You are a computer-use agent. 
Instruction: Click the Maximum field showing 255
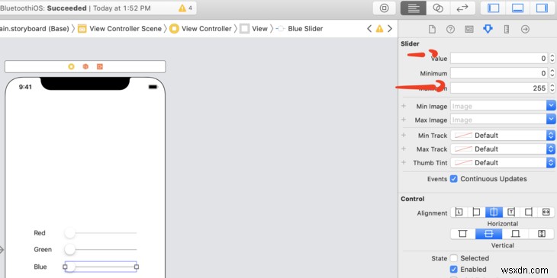pyautogui.click(x=499, y=88)
